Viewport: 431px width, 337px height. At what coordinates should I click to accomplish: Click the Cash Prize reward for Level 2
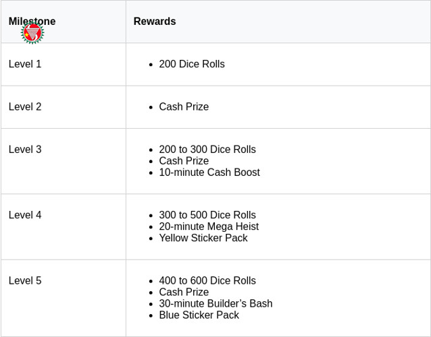(184, 106)
